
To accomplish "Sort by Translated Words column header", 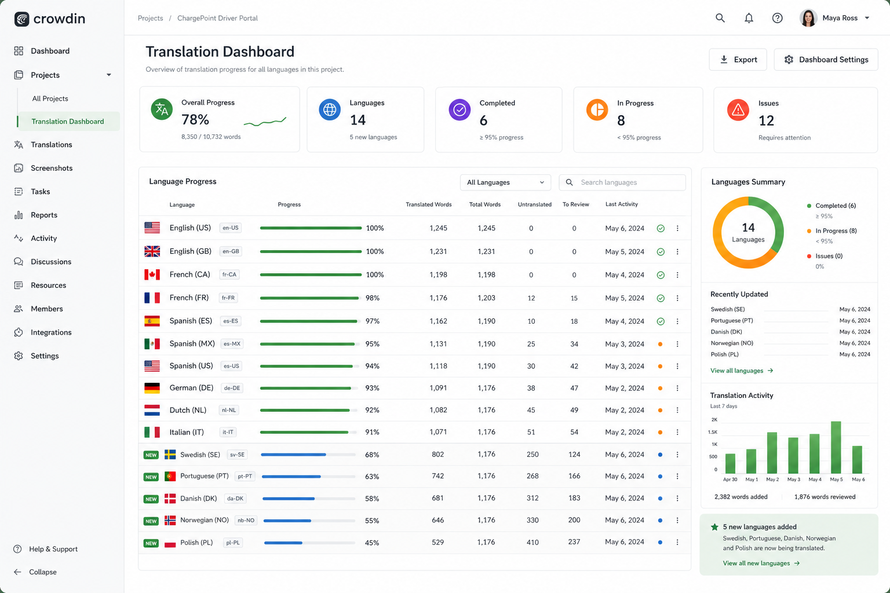I will coord(428,204).
